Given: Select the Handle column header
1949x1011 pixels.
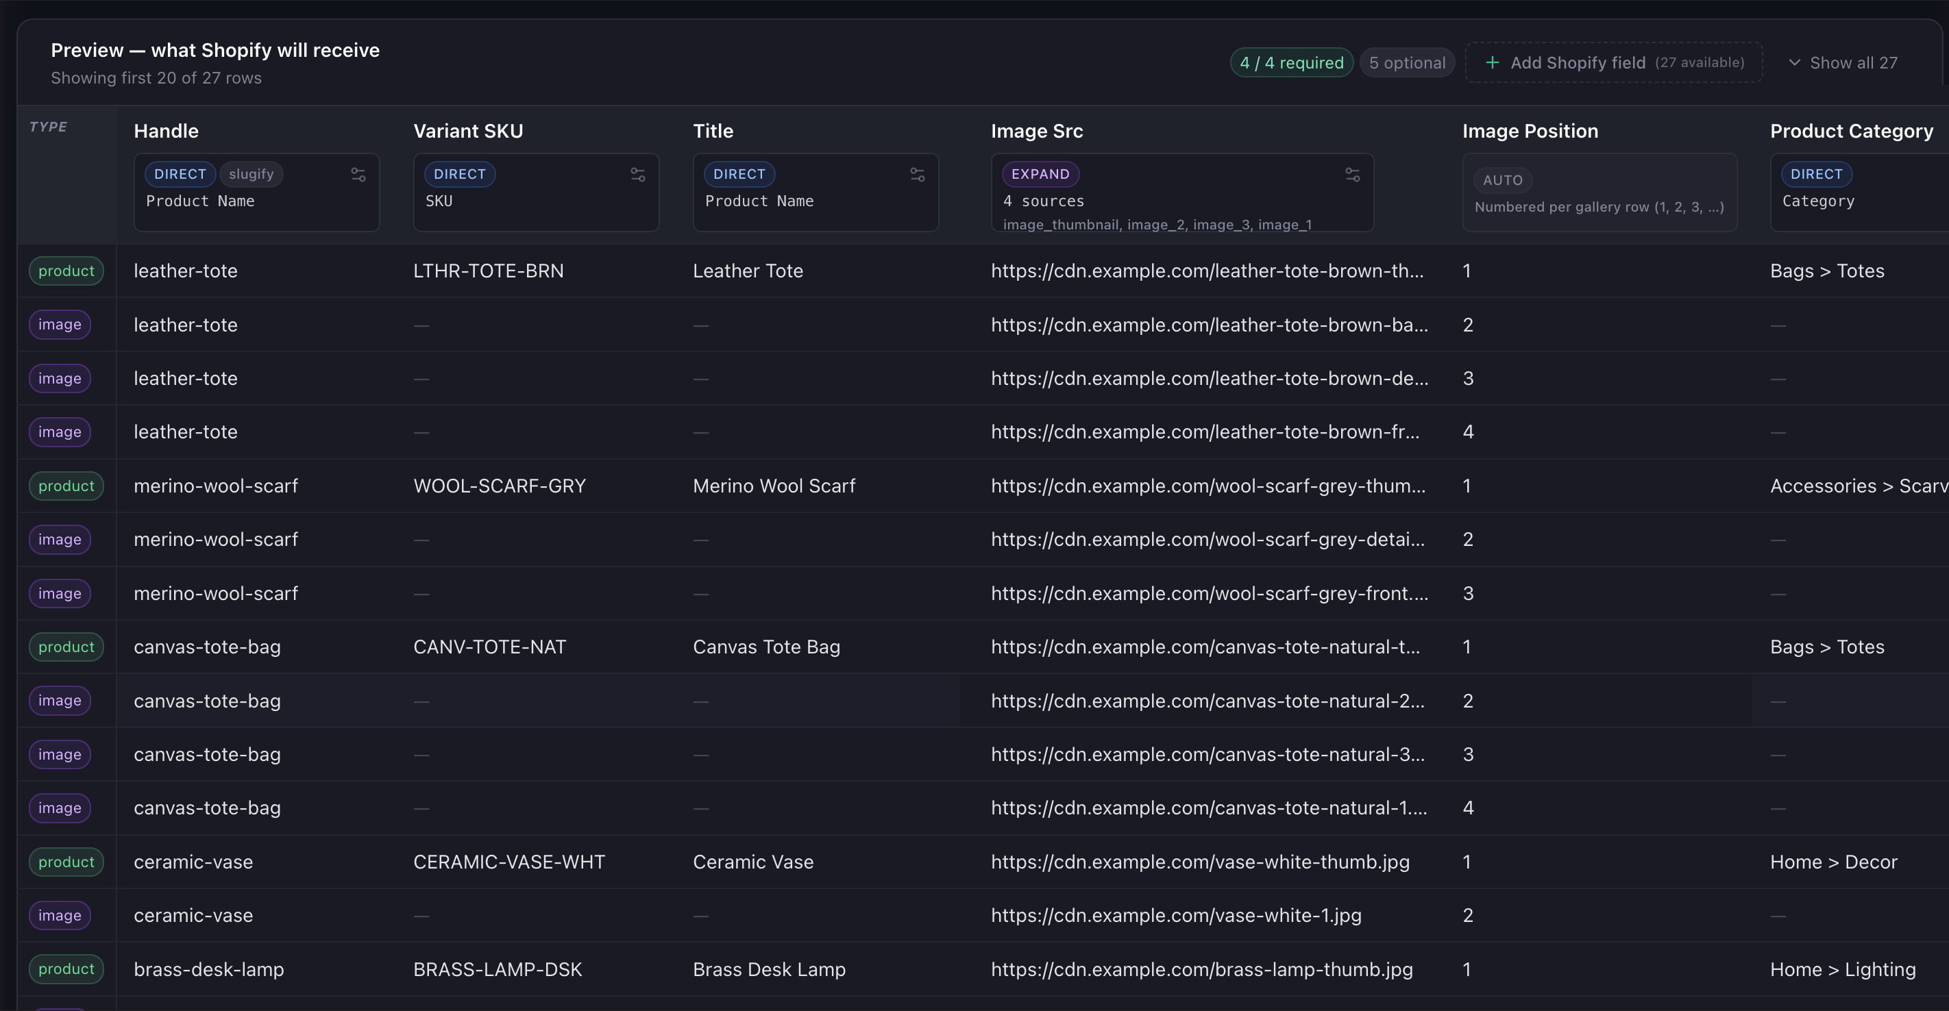Looking at the screenshot, I should [167, 131].
